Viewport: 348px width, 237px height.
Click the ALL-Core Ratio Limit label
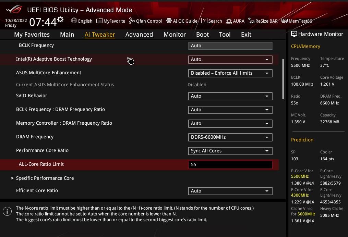[x=41, y=164]
